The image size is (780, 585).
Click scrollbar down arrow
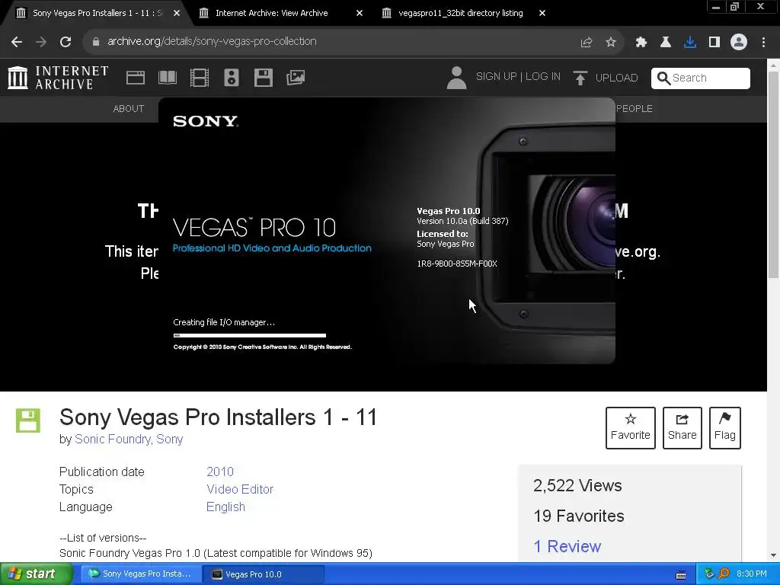[773, 555]
